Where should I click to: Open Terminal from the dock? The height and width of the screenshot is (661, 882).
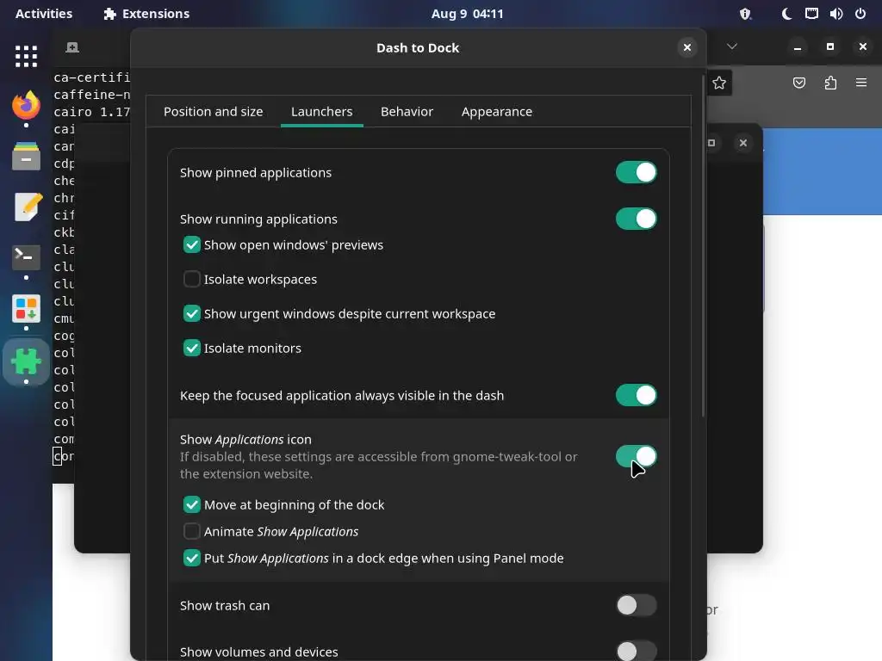click(26, 256)
